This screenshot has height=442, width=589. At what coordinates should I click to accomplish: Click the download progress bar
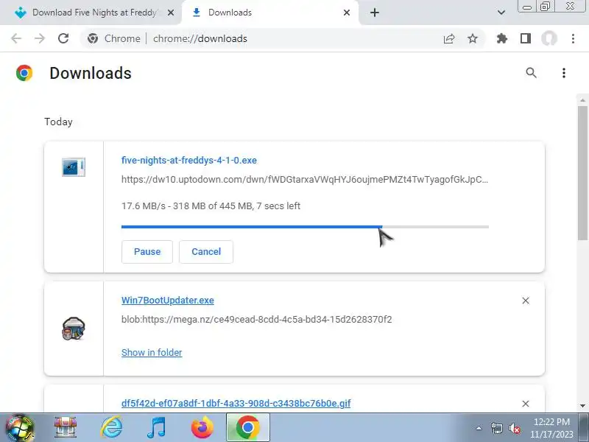point(305,227)
